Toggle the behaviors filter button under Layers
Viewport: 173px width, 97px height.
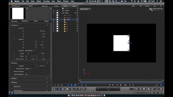coord(72,85)
